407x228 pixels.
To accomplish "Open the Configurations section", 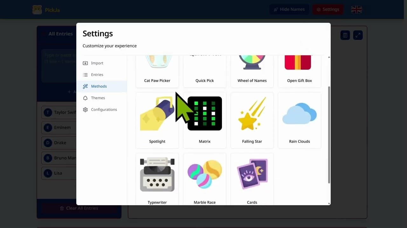I will pos(104,109).
